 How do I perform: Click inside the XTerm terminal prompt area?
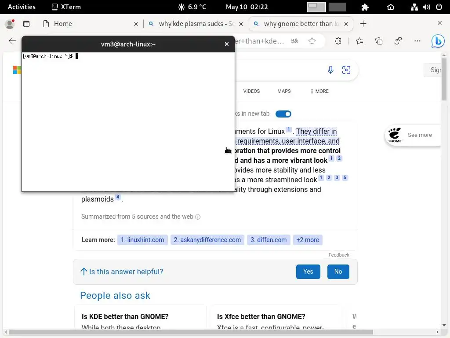pyautogui.click(x=128, y=122)
